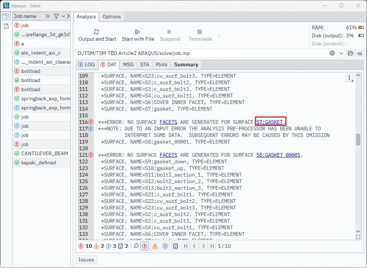
Task: Go to last message with end arrow
Action: click(x=212, y=246)
